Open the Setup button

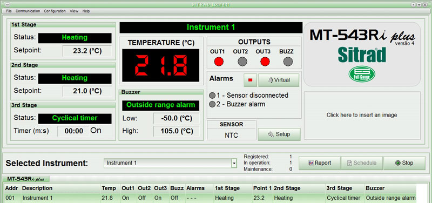coord(279,134)
